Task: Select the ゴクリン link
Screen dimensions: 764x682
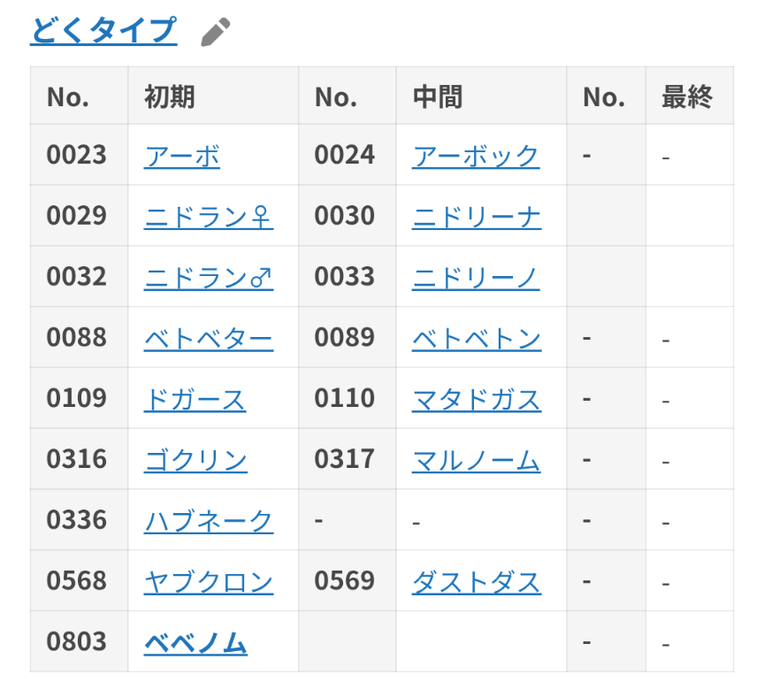Action: tap(195, 461)
